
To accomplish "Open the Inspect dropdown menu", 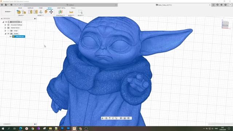I will pos(71,15).
